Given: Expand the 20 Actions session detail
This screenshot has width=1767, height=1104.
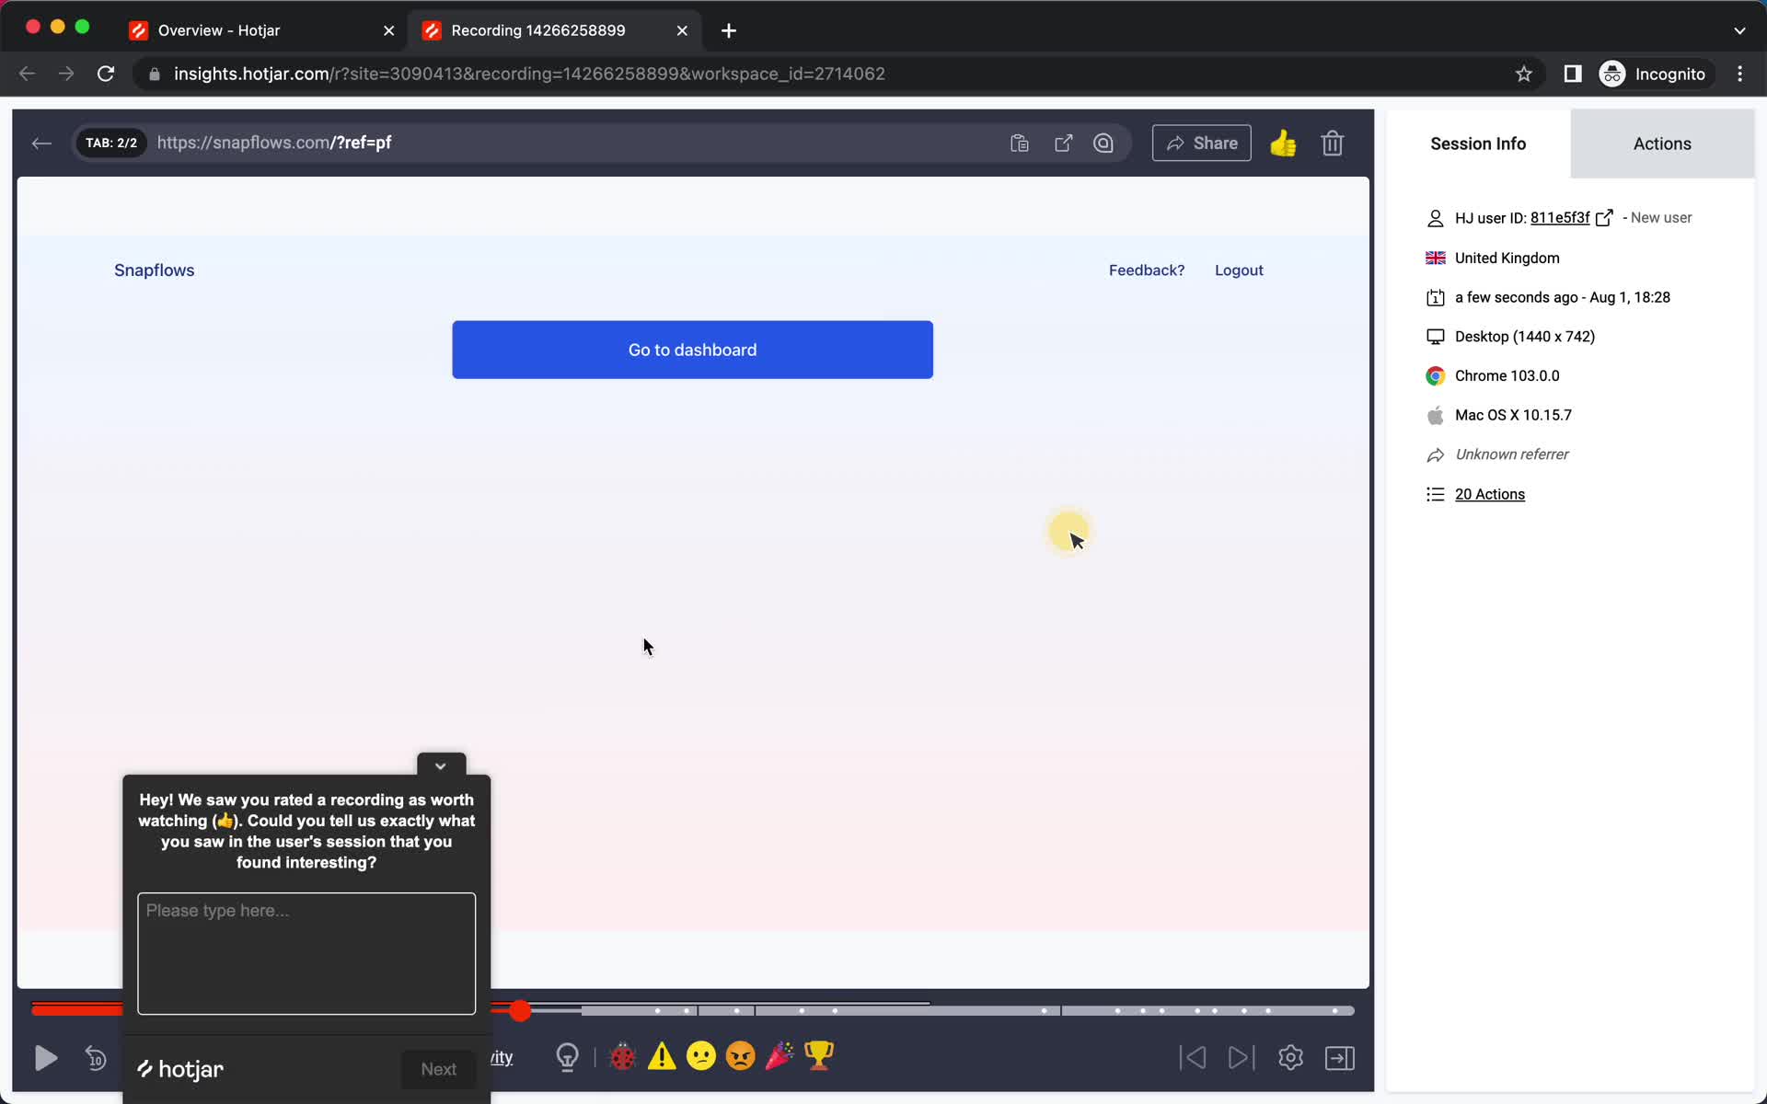Looking at the screenshot, I should [1488, 493].
